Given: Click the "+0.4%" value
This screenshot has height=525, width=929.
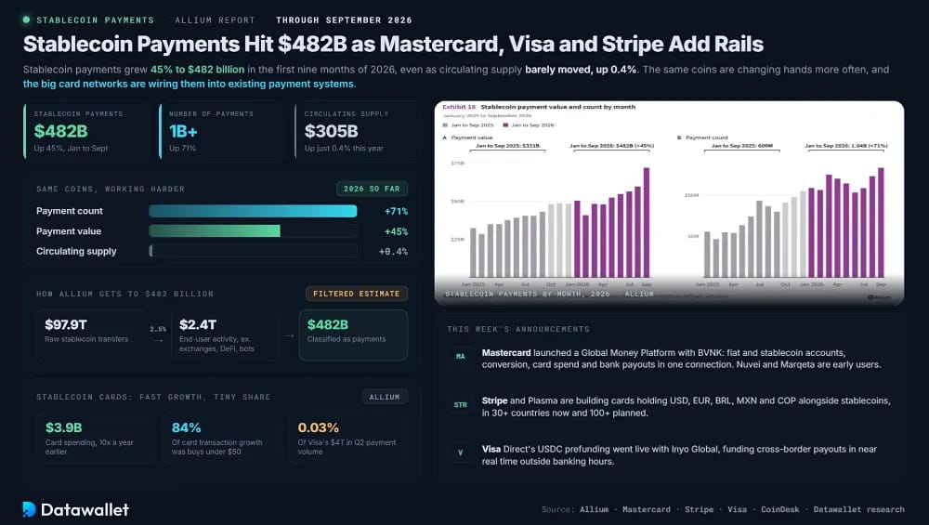Looking at the screenshot, I should (393, 252).
